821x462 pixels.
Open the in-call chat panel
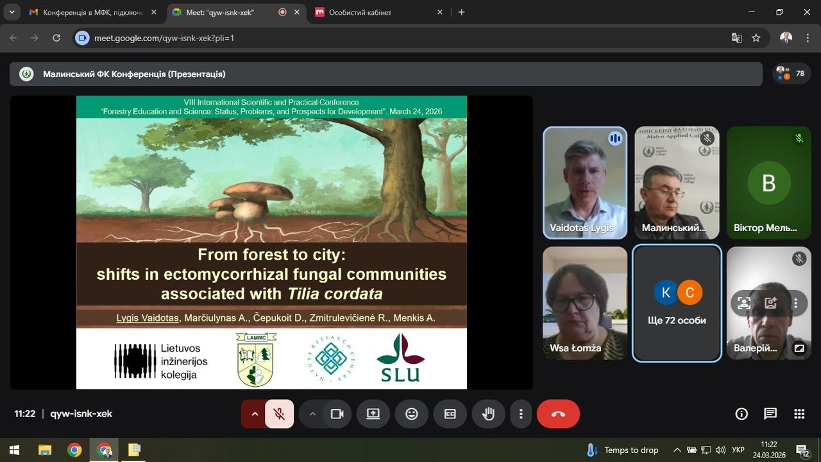pos(770,414)
